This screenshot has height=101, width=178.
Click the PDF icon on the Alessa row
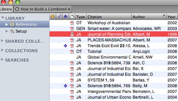tap(72, 46)
